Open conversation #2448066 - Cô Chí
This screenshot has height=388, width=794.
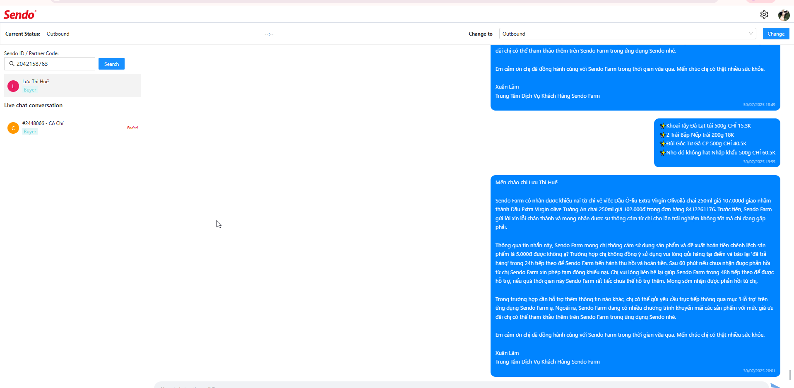[72, 128]
